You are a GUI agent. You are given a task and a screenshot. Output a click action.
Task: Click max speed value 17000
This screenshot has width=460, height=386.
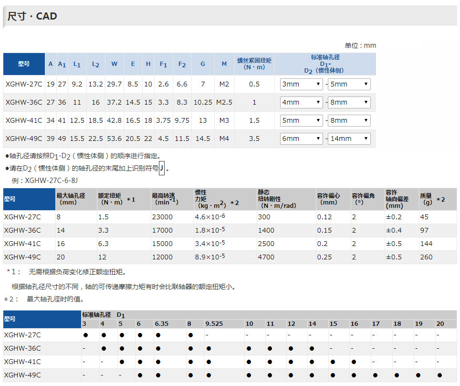tap(162, 231)
